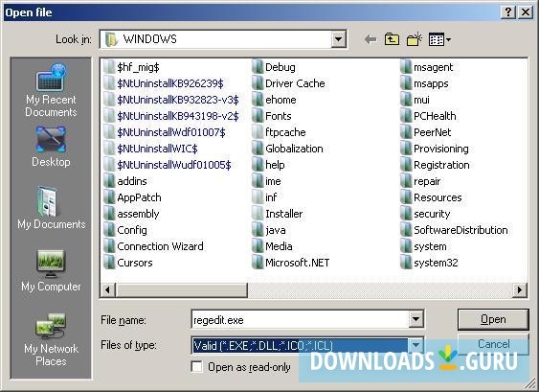
Task: Select the system32 folder icon
Action: click(406, 263)
